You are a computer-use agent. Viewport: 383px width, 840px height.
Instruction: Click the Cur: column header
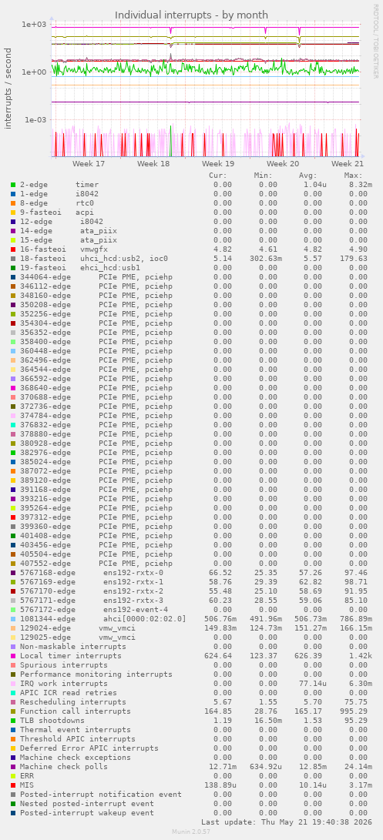(x=218, y=176)
